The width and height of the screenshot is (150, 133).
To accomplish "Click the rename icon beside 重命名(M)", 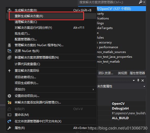I will tap(9, 115).
